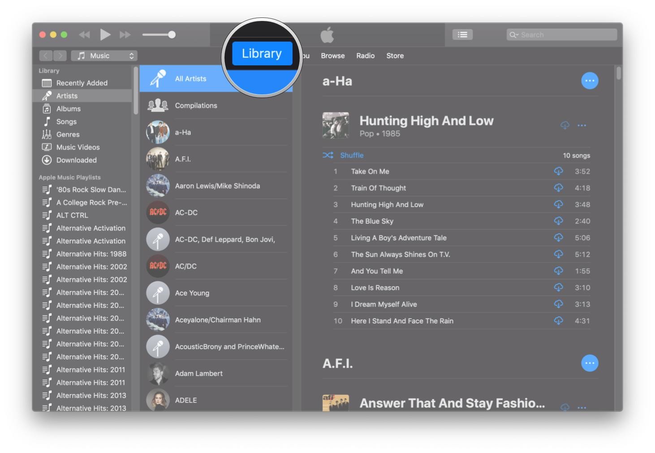Open the more options button for a-Ha
The width and height of the screenshot is (655, 453).
point(590,81)
